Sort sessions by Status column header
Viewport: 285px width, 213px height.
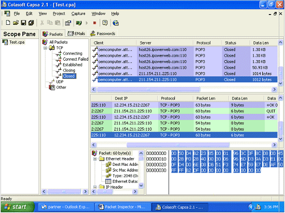tap(236, 43)
